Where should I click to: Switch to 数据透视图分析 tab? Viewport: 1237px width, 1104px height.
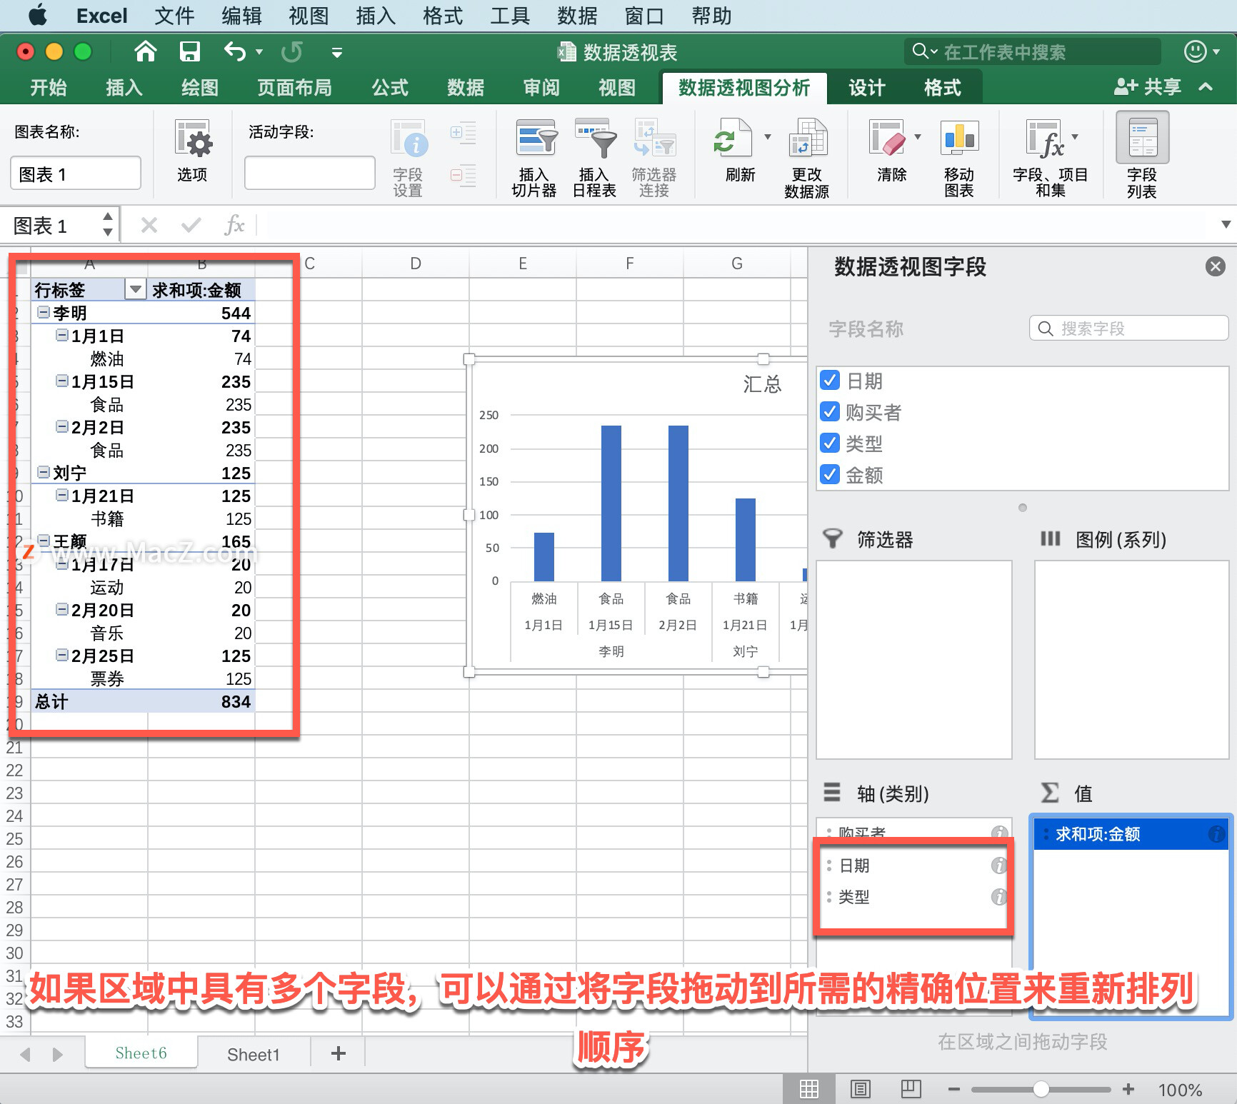744,87
